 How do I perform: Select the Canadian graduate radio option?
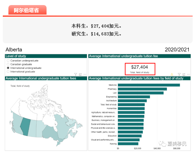[8, 64]
